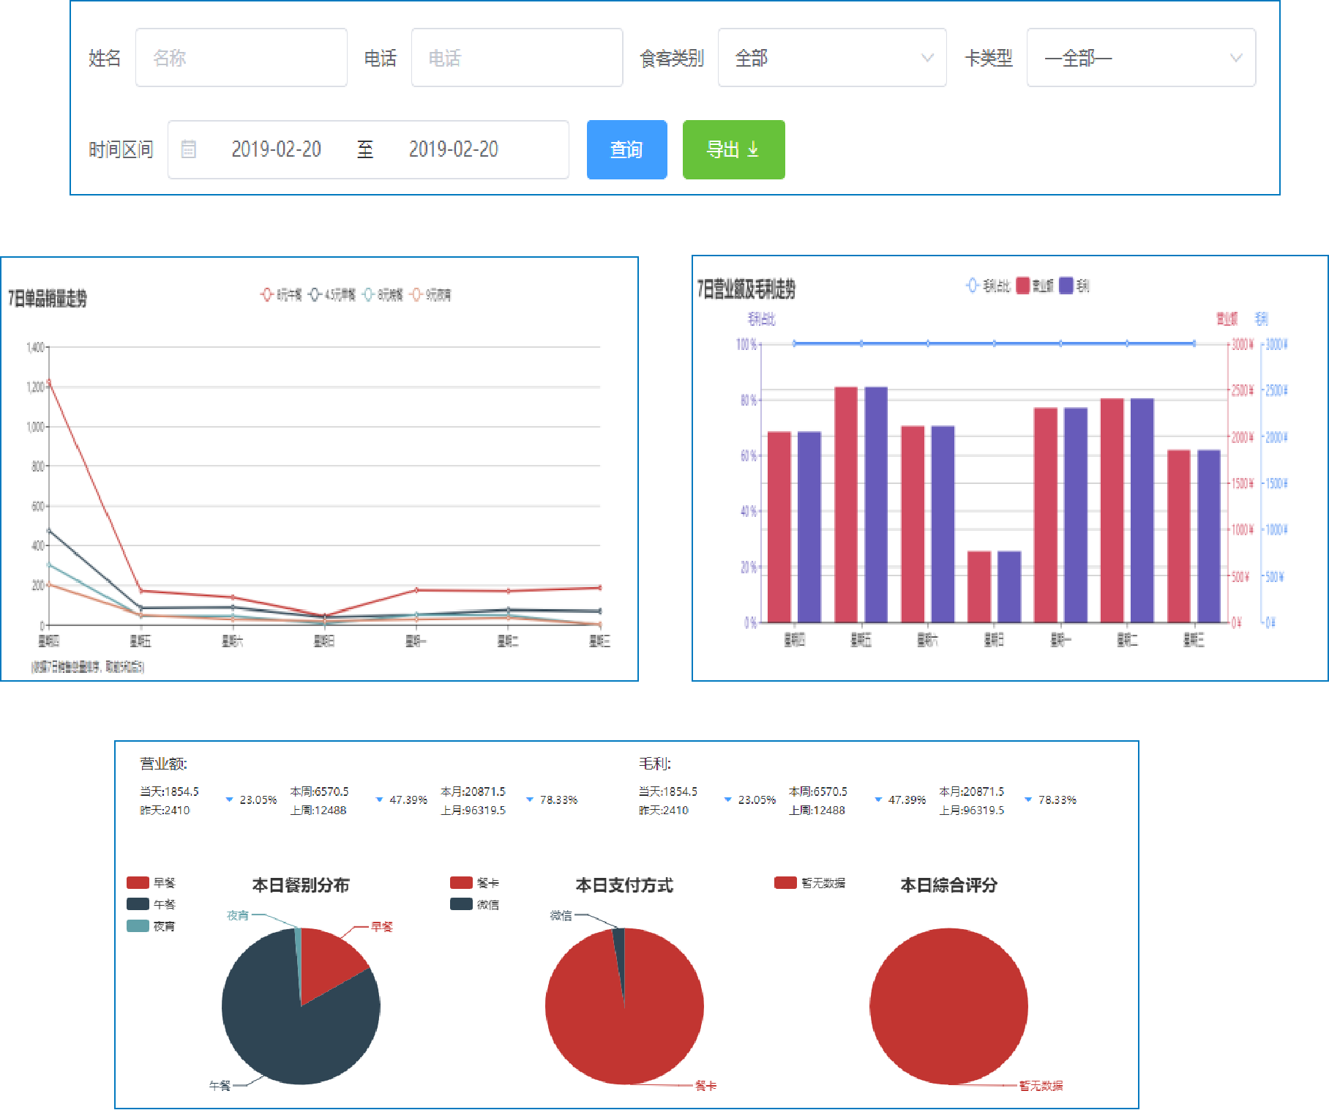The image size is (1329, 1110).
Task: Toggle 早餐 legend in meal distribution chart
Action: pos(138,883)
